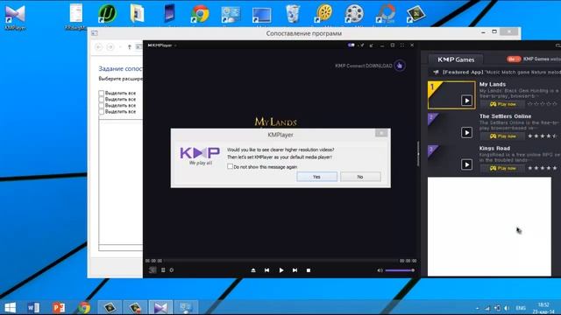Click Yes in the KMPlayer dialog
This screenshot has height=315, width=561.
point(316,177)
